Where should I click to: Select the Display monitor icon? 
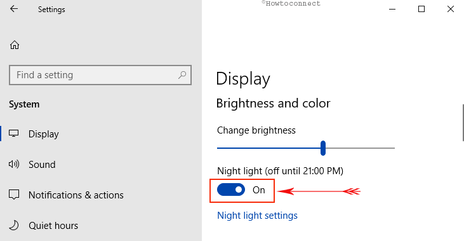click(13, 134)
